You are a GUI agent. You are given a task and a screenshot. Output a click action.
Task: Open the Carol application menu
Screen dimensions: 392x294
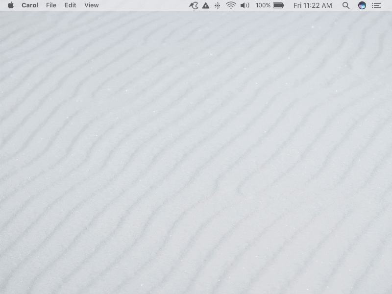tap(30, 5)
